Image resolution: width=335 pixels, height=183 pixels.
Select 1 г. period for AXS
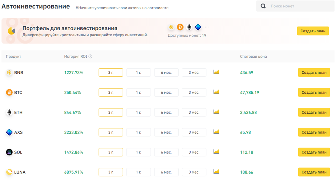coord(139,132)
